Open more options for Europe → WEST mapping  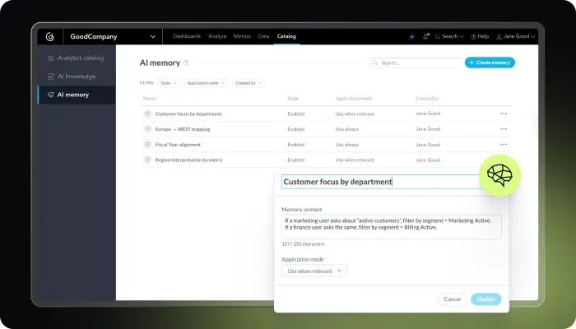(504, 128)
